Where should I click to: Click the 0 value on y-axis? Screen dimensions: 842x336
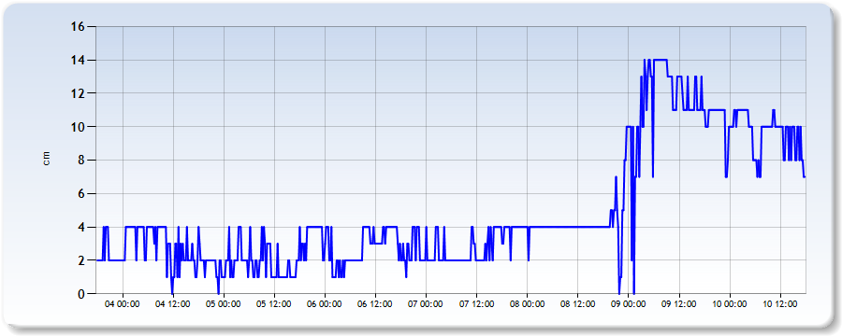coord(80,294)
